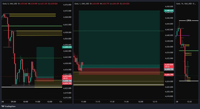The width and height of the screenshot is (200, 109).
Task: Click gray 4,628.720 entry label on 5-minute chart
Action: click(x=67, y=81)
